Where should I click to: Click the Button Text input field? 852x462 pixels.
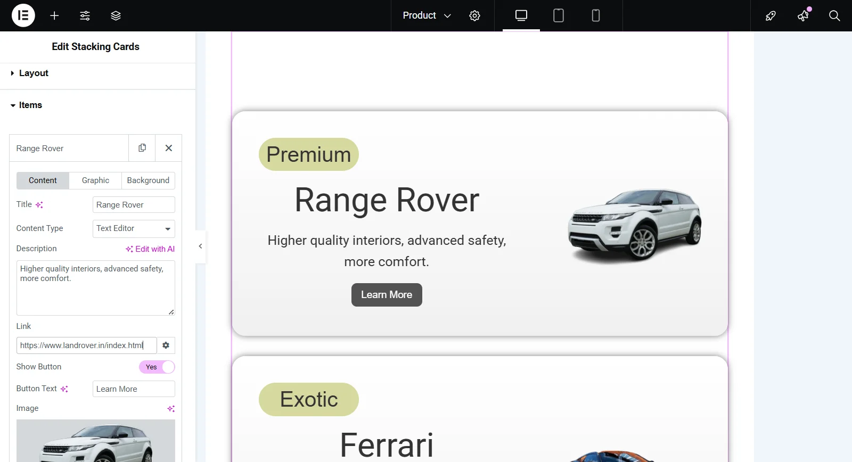[134, 389]
